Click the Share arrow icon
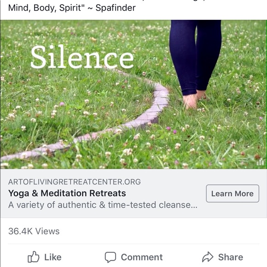This screenshot has height=267, width=267. (208, 256)
